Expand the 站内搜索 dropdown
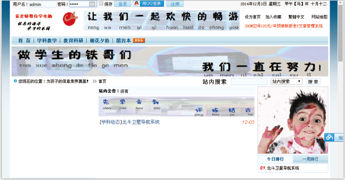This screenshot has width=345, height=180. click(286, 82)
